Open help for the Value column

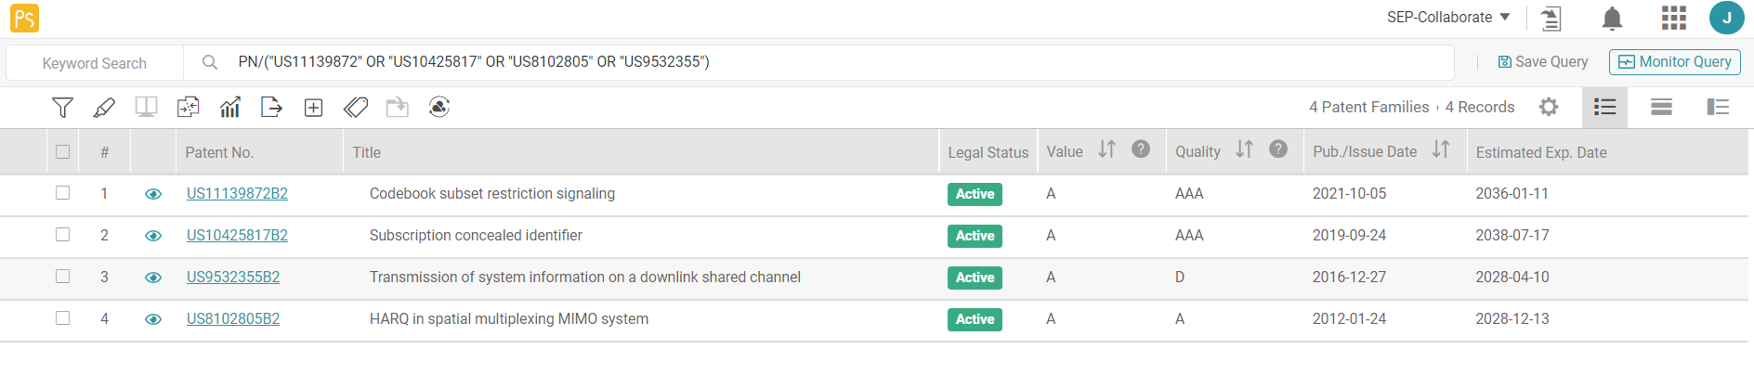tap(1141, 149)
